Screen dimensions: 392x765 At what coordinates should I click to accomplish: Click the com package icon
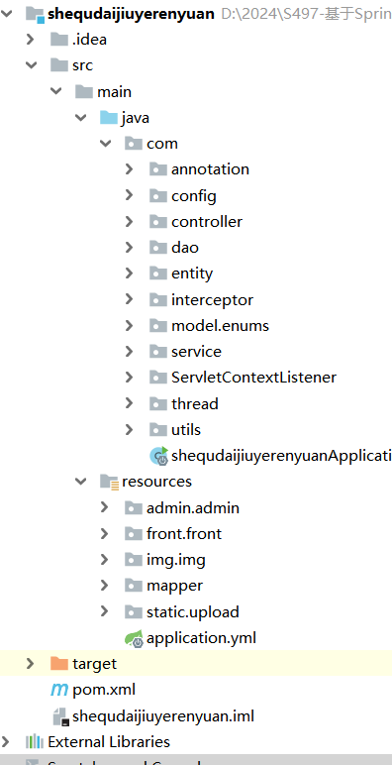pos(134,143)
